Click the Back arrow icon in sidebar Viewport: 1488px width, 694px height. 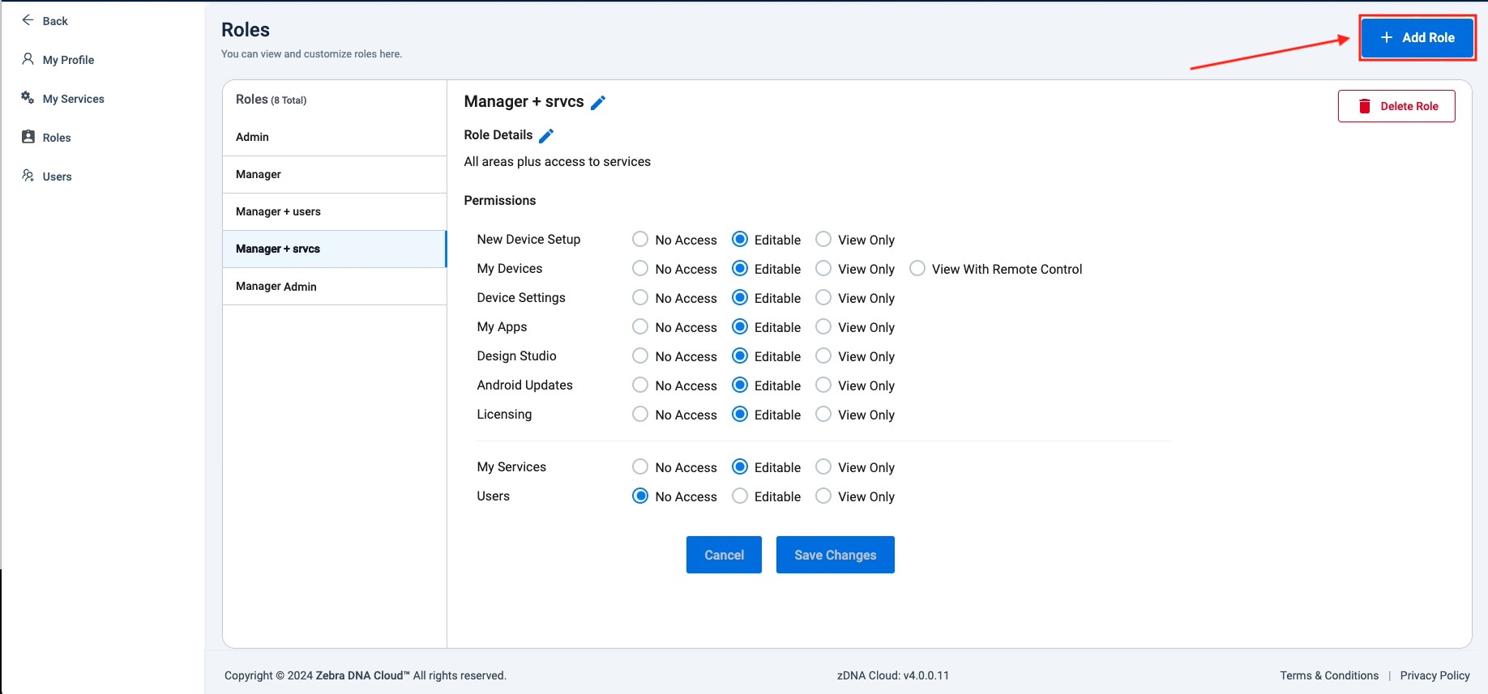[x=28, y=20]
